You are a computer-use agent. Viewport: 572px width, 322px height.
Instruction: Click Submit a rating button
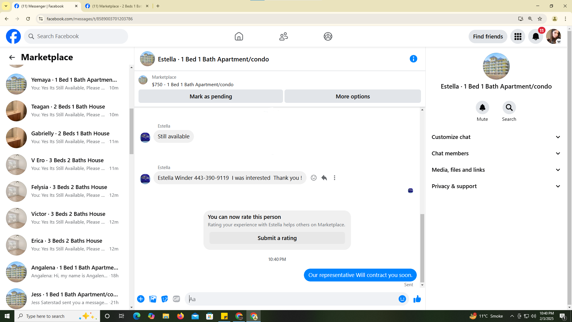click(x=277, y=238)
